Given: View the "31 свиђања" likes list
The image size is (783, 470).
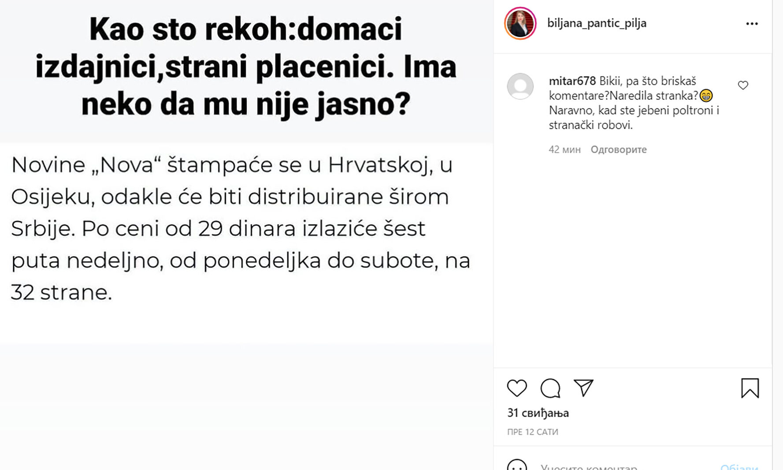Looking at the screenshot, I should (538, 413).
